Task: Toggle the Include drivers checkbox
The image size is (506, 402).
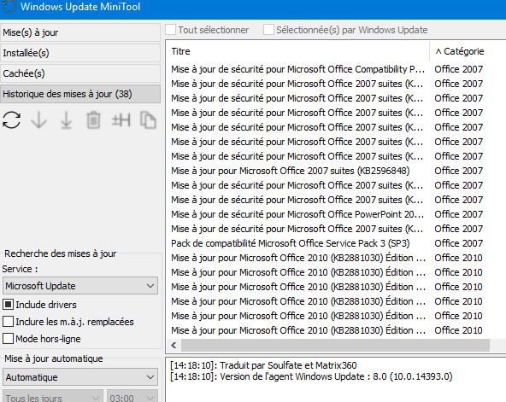Action: point(8,305)
